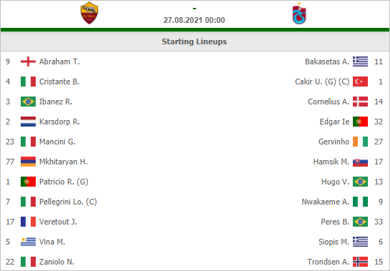Select goalkeeper Patricio R. (G)
390x271 pixels.
(64, 182)
